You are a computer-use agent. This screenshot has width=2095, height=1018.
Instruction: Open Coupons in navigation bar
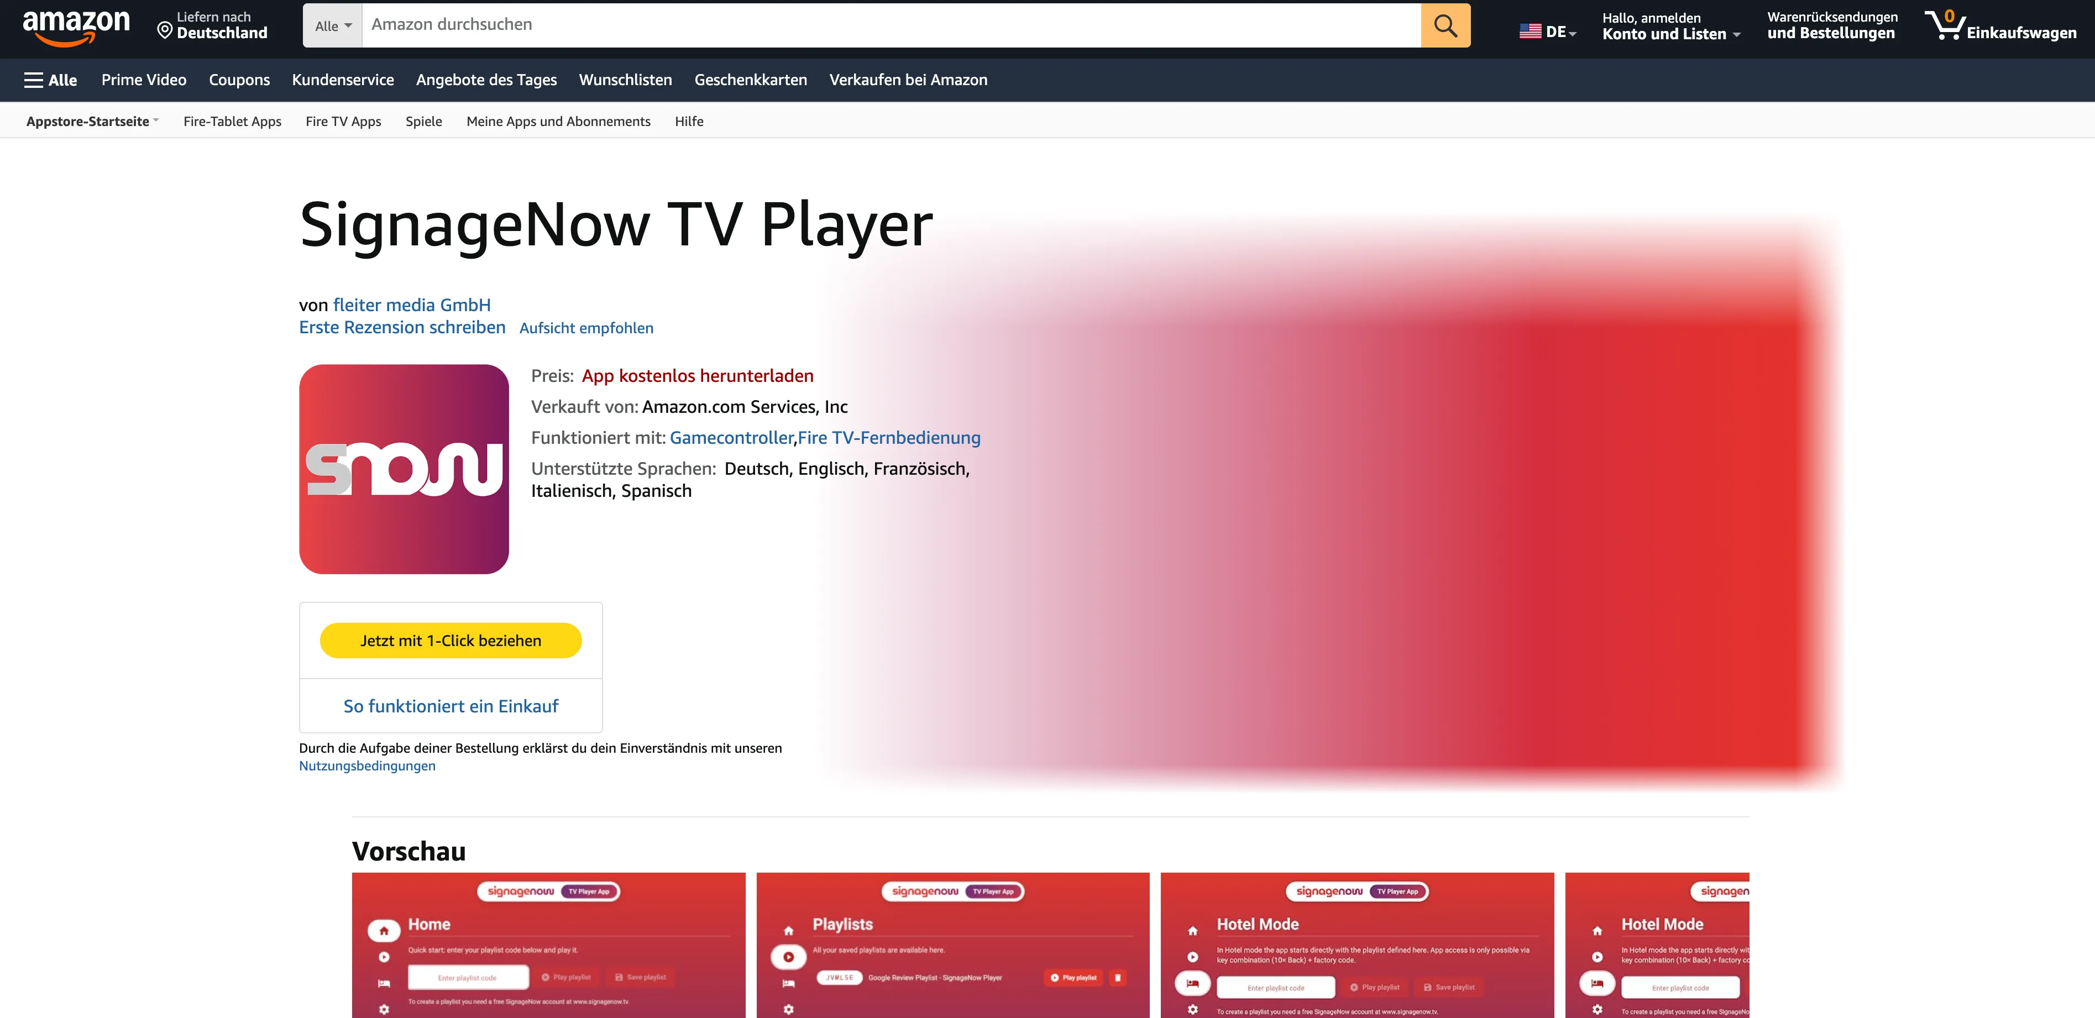tap(239, 80)
